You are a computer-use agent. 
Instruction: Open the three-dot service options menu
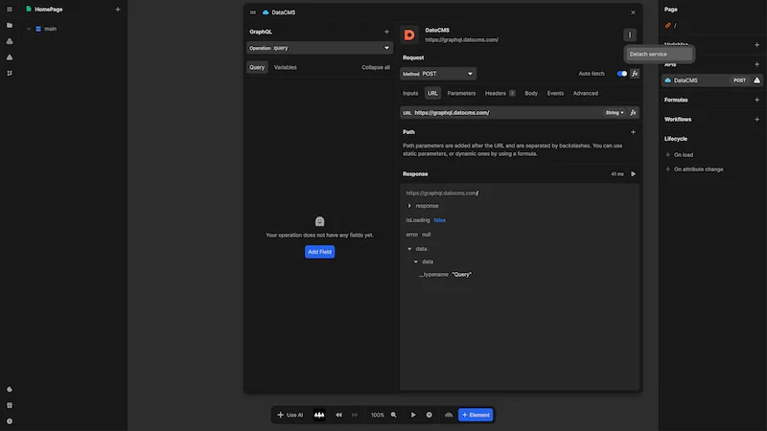(630, 34)
